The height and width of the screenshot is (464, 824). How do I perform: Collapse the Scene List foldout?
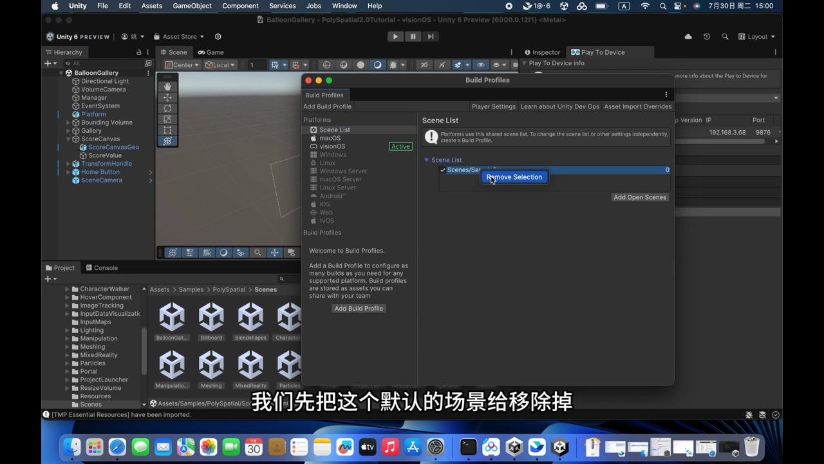point(426,160)
